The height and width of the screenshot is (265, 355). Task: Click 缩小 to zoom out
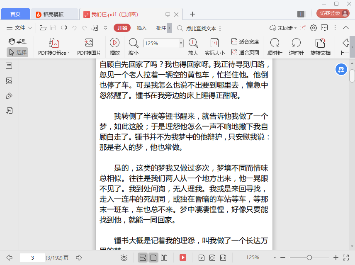pos(134,47)
